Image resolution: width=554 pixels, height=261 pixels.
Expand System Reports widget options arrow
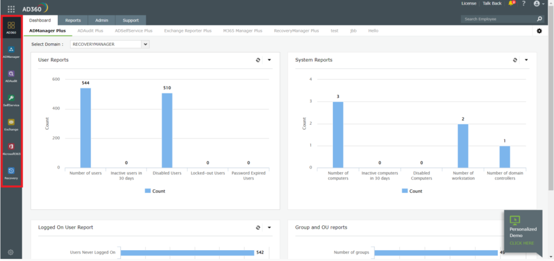(526, 60)
